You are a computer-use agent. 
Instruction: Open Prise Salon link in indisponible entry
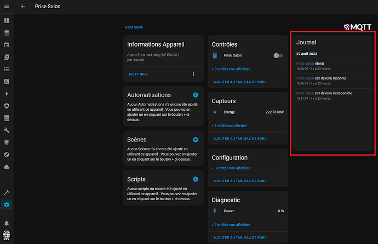305,93
